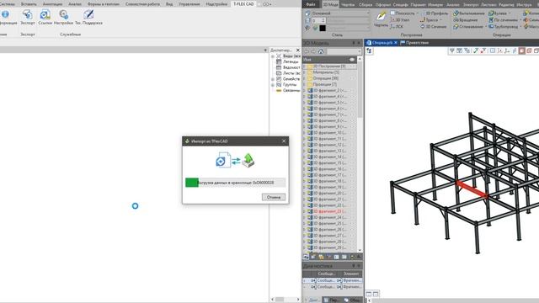Image resolution: width=539 pixels, height=303 pixels.
Task: Select the Материалы folder in the model tree
Action: tap(326, 72)
